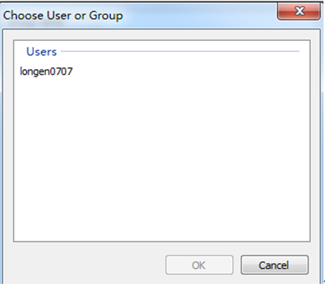Click the Cancel button
Screen dimensions: 325x295
[x=274, y=265]
